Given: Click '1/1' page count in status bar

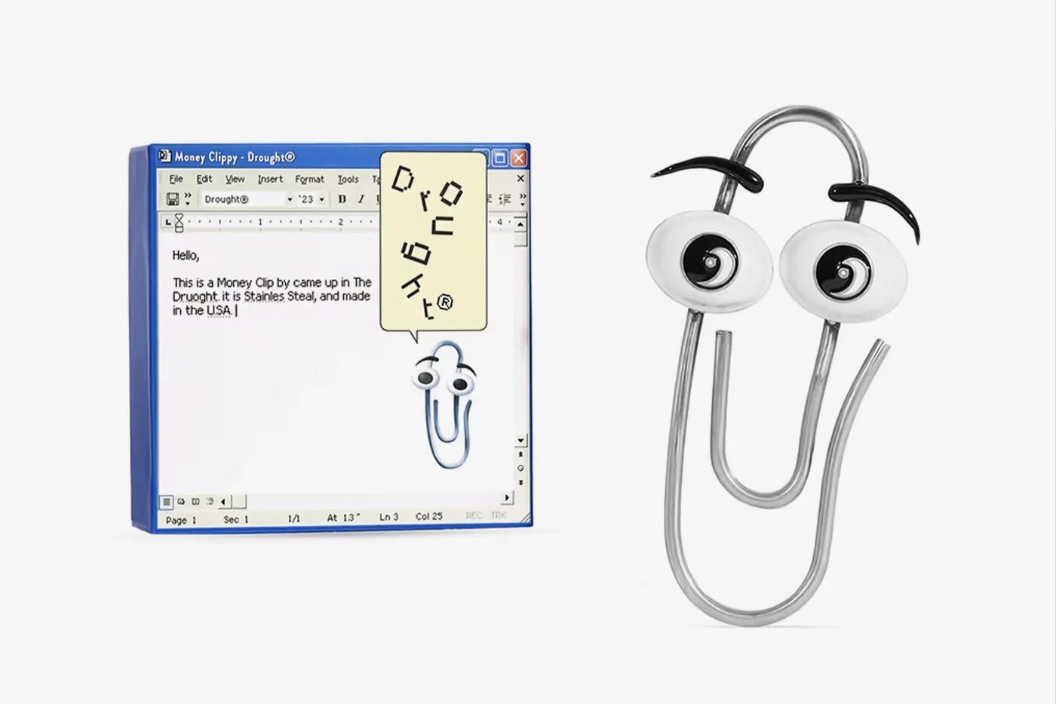Looking at the screenshot, I should point(294,518).
